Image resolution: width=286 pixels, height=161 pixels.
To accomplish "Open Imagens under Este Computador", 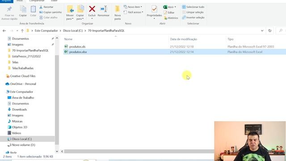I will pyautogui.click(x=17, y=115).
